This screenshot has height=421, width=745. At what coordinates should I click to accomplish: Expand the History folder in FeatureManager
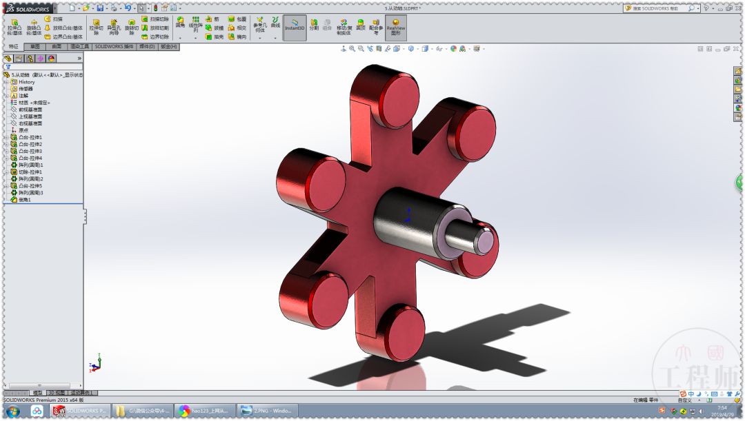pyautogui.click(x=6, y=82)
